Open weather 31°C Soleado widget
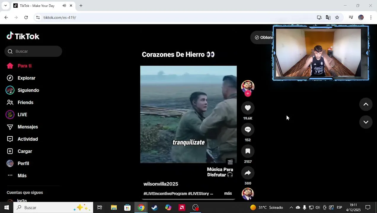377x213 pixels. point(266,208)
